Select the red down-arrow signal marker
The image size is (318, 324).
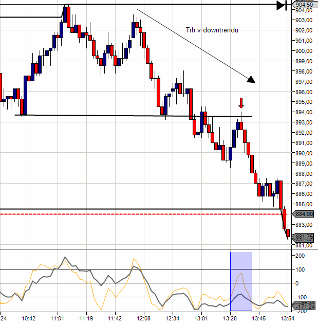[x=241, y=103]
